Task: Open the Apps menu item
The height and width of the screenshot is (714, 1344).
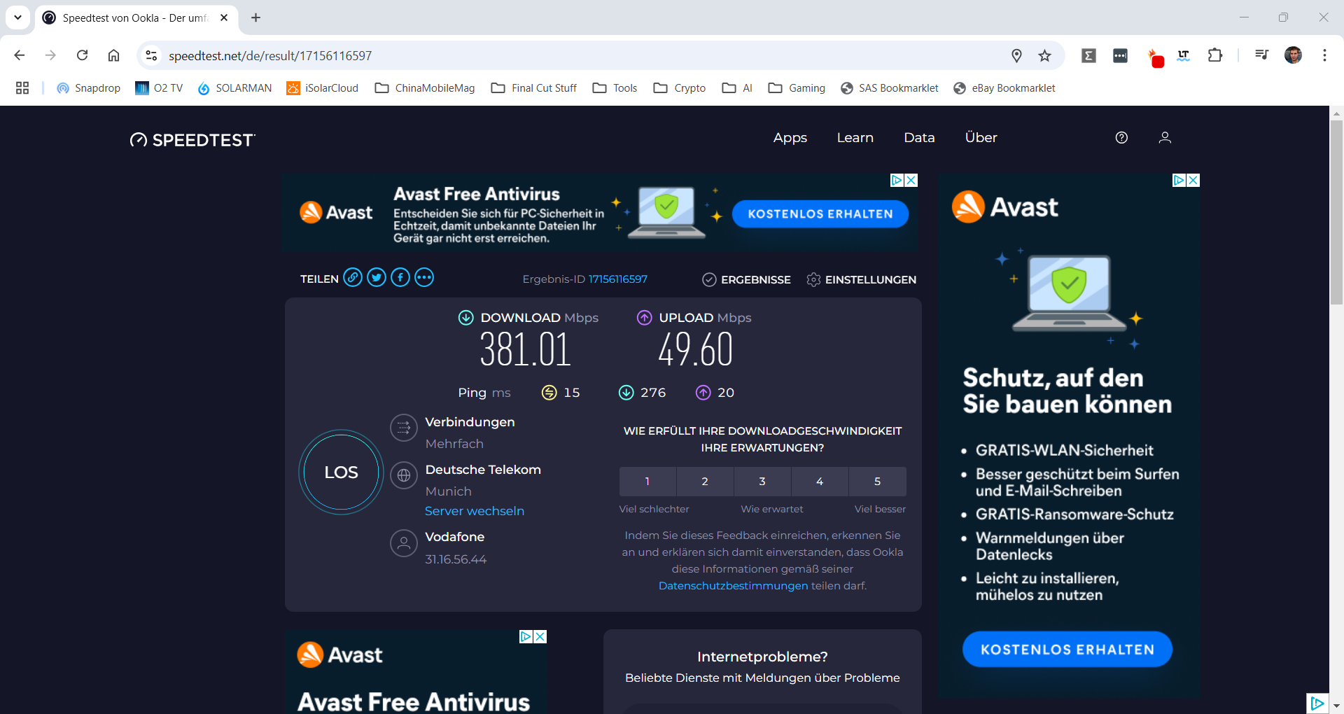Action: [790, 138]
